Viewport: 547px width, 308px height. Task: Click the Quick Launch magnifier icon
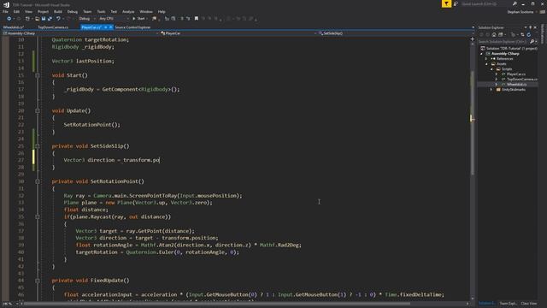[515, 3]
